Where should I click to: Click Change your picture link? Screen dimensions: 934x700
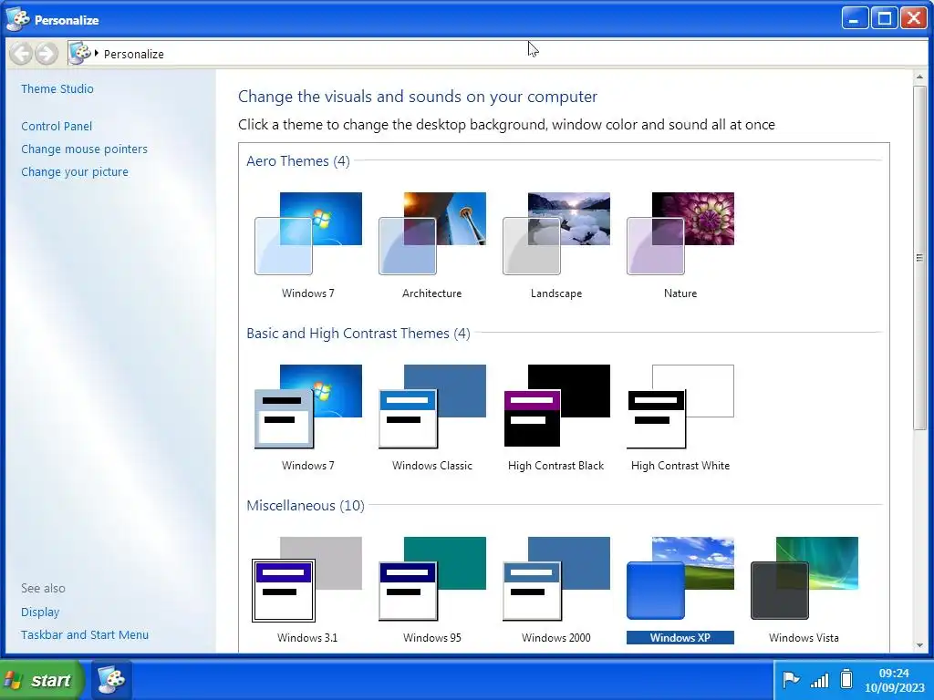click(75, 171)
